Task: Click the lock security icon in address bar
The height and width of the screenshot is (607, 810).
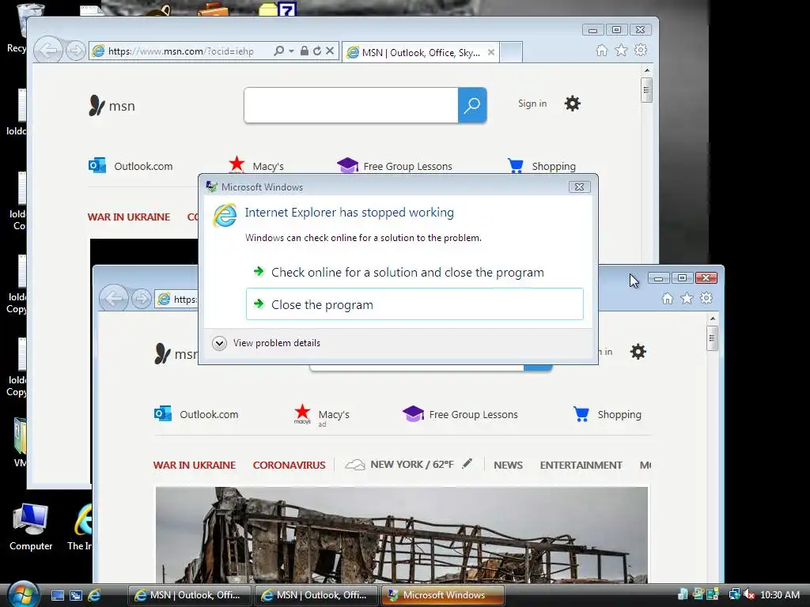Action: (x=305, y=51)
